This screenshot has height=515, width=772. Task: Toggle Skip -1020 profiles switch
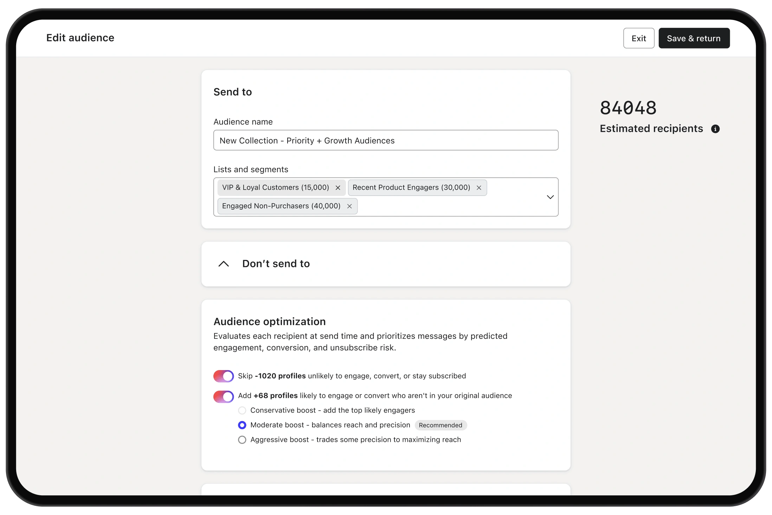[x=223, y=376]
